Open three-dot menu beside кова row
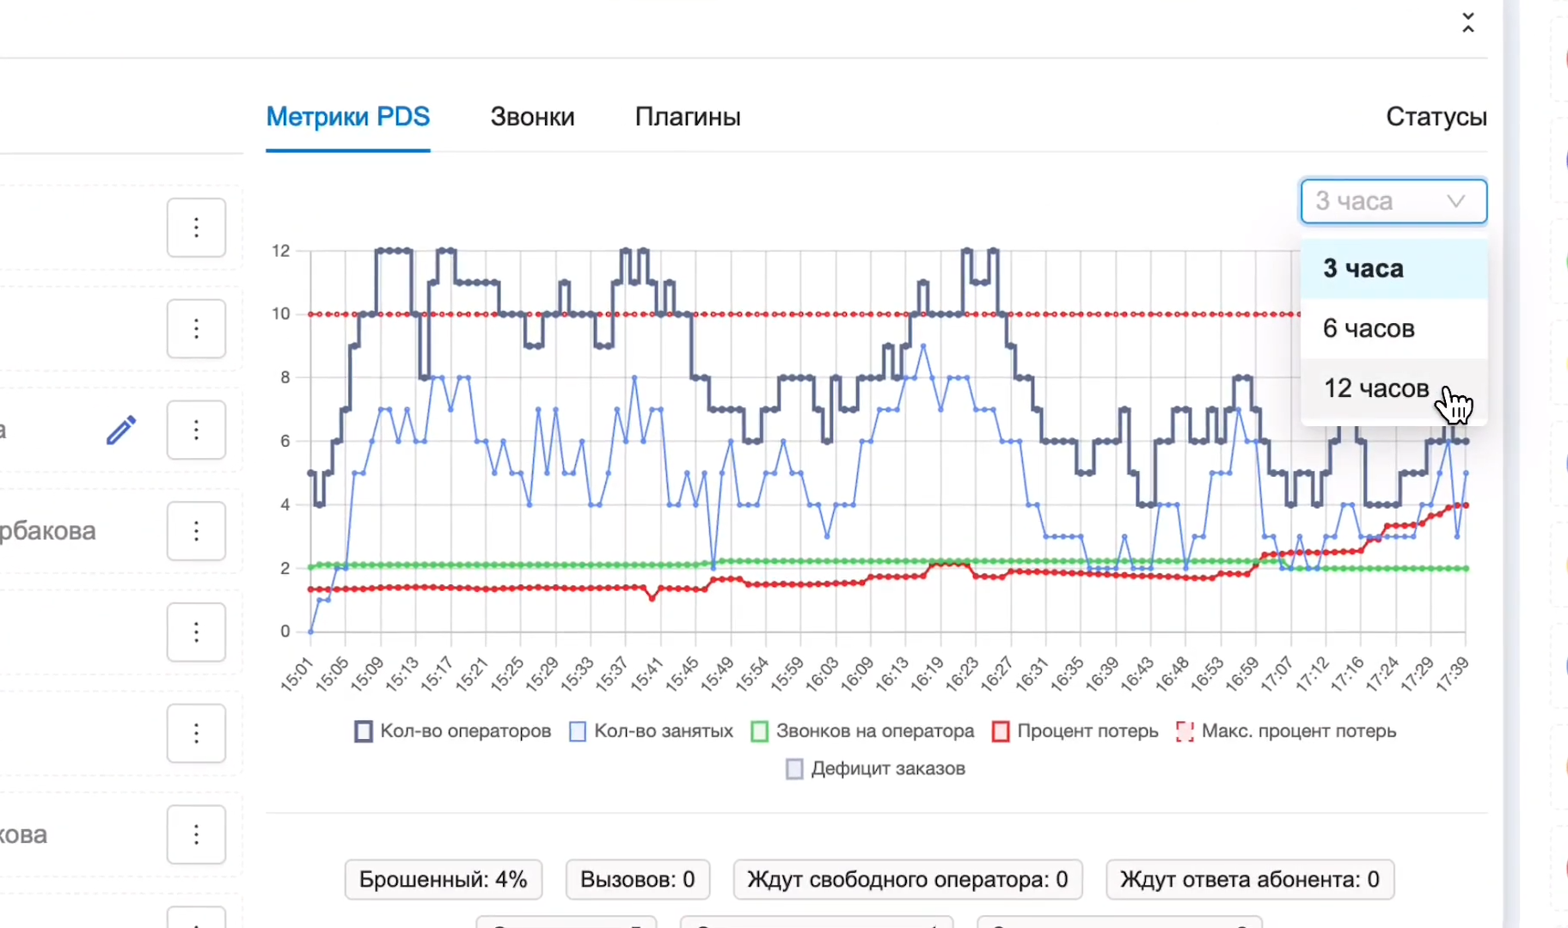Screen dimensions: 1568x928 [x=196, y=834]
